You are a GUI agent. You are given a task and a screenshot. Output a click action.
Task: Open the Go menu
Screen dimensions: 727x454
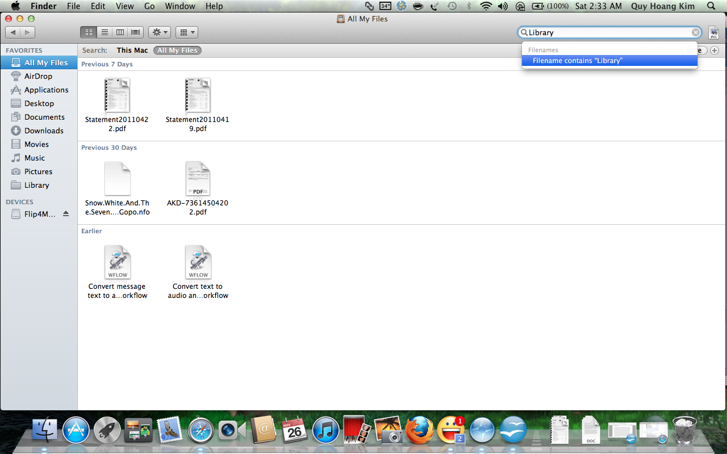pyautogui.click(x=149, y=6)
